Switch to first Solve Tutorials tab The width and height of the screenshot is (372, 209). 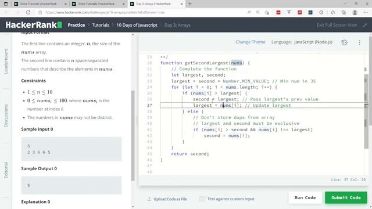(40, 4)
